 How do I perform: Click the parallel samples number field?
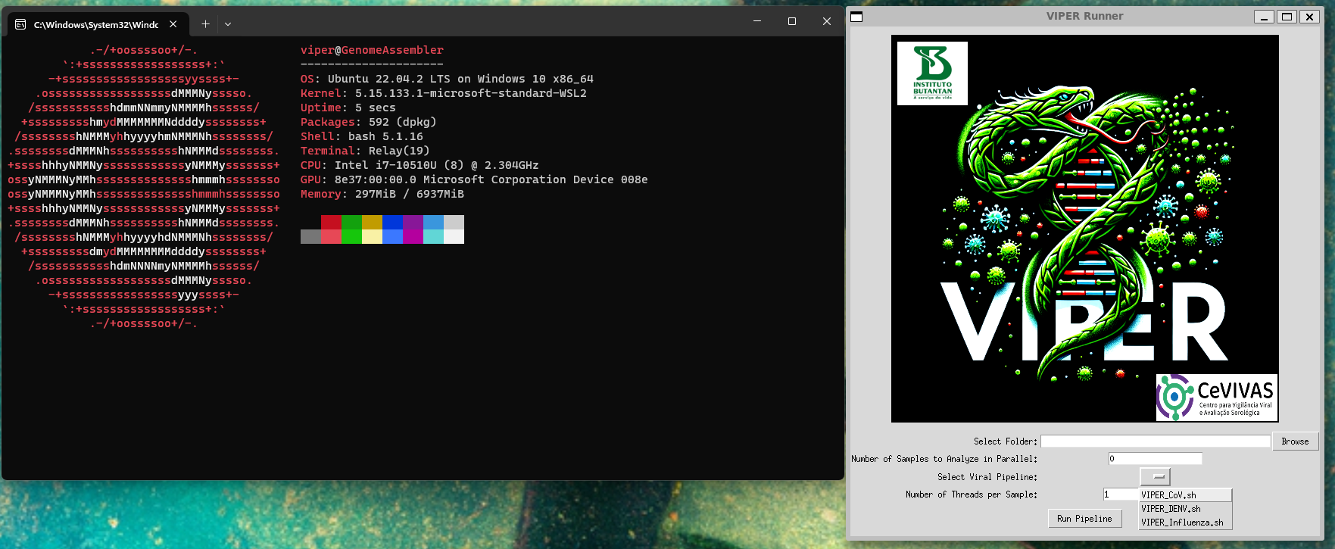tap(1155, 459)
